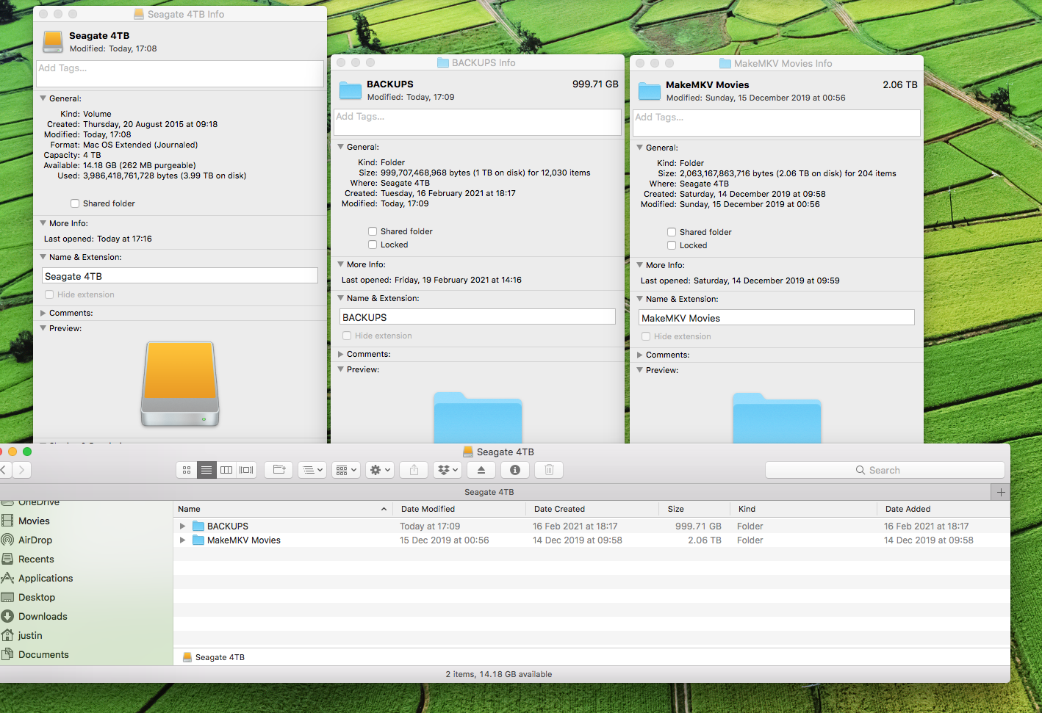This screenshot has width=1042, height=713.
Task: Open Downloads in the sidebar
Action: pos(43,616)
